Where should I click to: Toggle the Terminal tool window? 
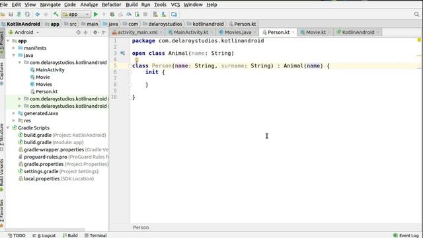click(x=95, y=235)
